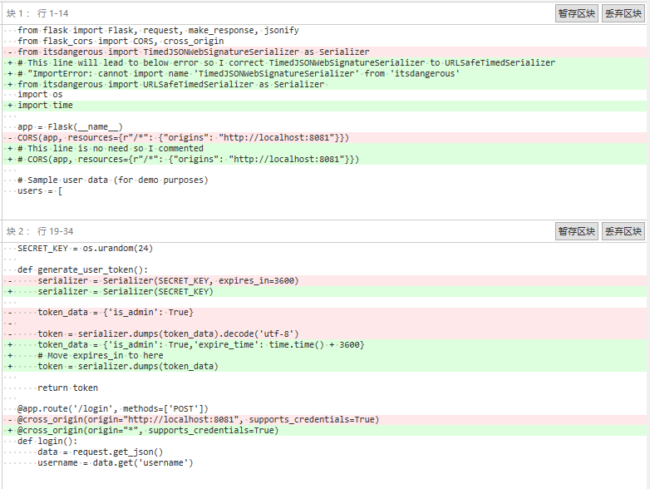Select hunk header '块 2: 行 19-34'
The width and height of the screenshot is (650, 489).
click(x=40, y=231)
